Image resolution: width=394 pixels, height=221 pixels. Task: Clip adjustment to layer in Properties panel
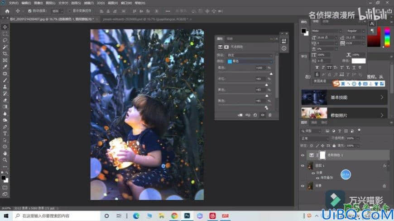point(240,115)
